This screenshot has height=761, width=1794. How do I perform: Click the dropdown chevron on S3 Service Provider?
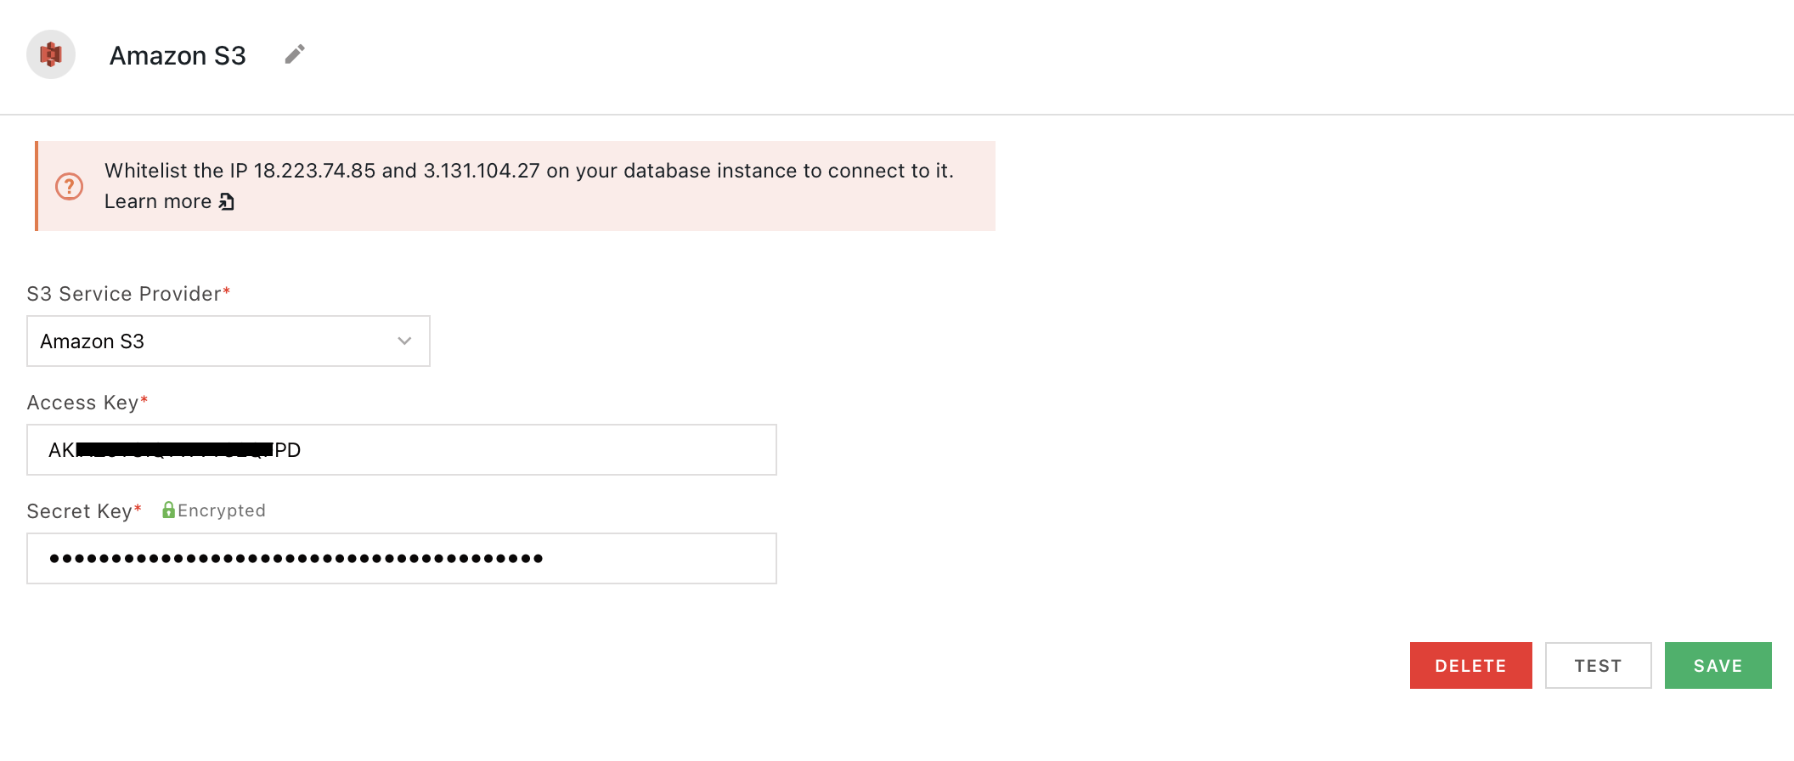[403, 341]
